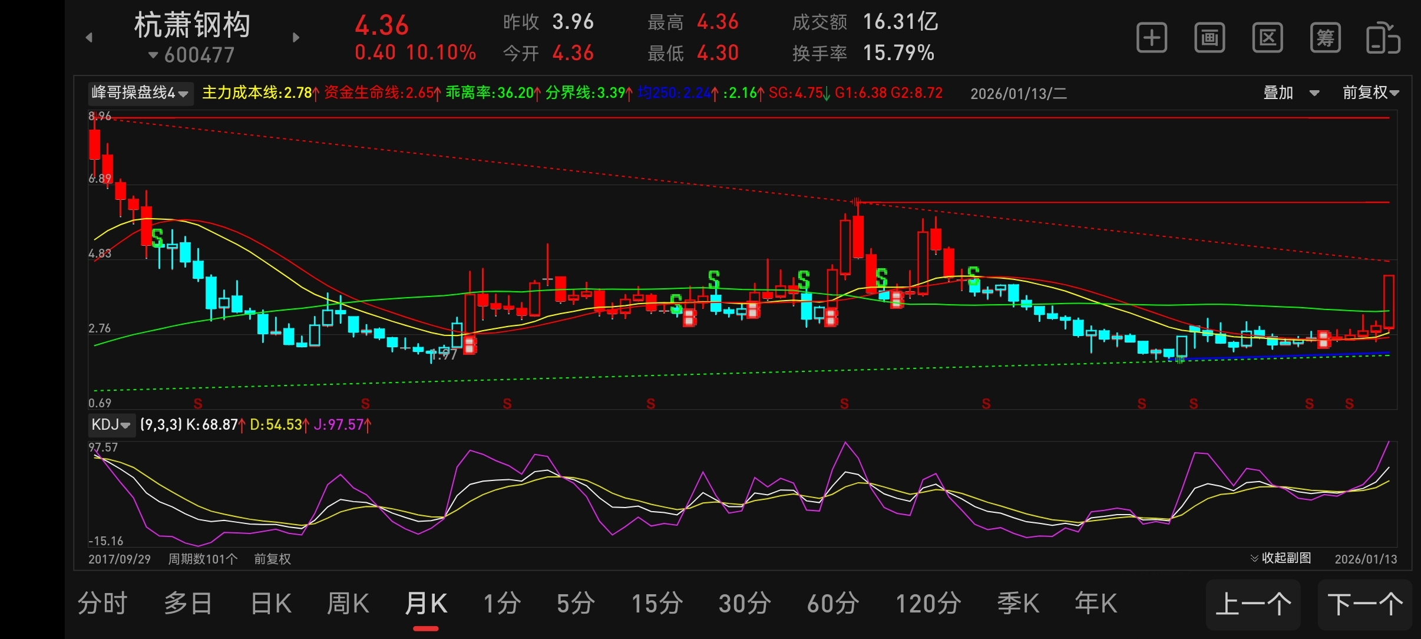
Task: Expand the 峰哥操盘线4 indicator dropdown
Action: tap(141, 93)
